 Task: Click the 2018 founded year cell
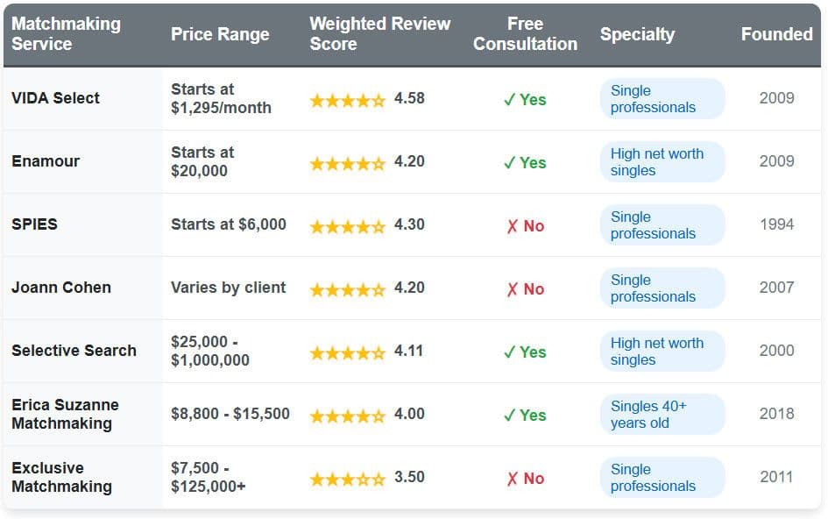pos(776,414)
